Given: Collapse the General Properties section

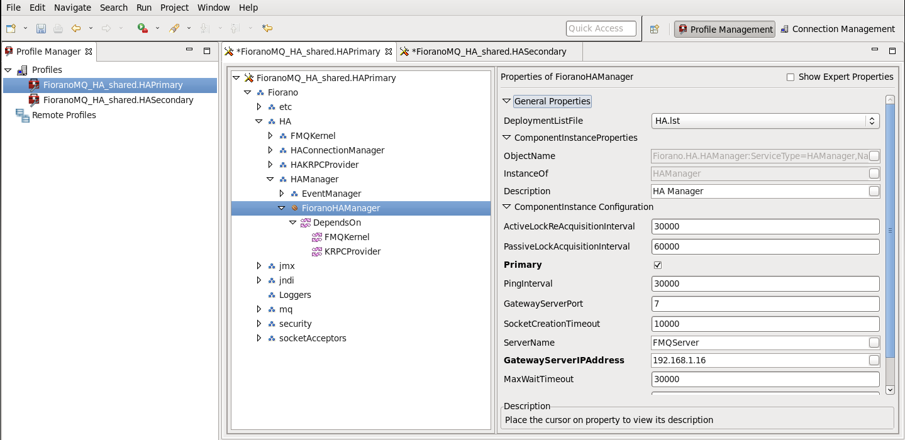Looking at the screenshot, I should pyautogui.click(x=508, y=101).
